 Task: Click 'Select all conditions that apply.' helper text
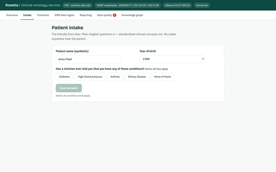tap(73, 96)
